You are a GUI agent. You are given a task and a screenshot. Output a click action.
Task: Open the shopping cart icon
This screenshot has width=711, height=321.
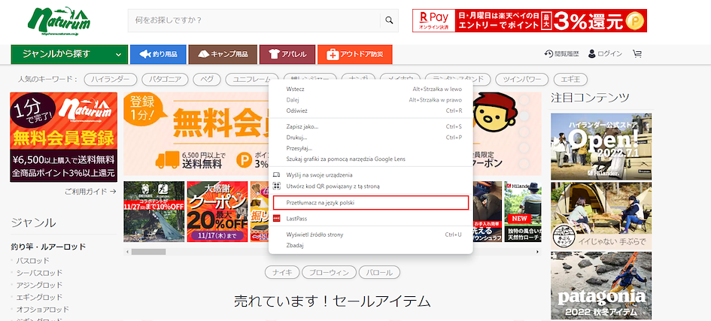(637, 54)
